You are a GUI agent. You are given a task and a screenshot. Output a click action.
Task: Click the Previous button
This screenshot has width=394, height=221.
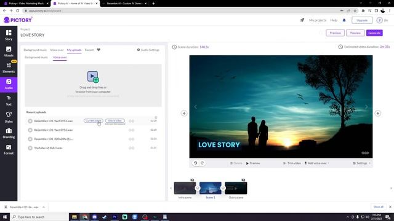point(335,33)
